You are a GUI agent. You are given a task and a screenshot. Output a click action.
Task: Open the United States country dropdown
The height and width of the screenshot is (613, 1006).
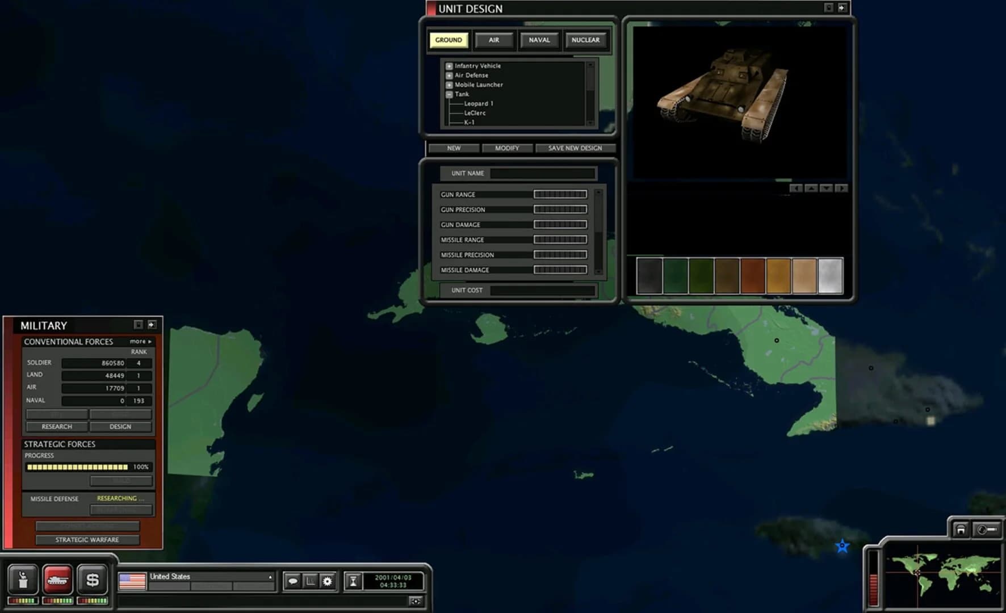click(269, 576)
